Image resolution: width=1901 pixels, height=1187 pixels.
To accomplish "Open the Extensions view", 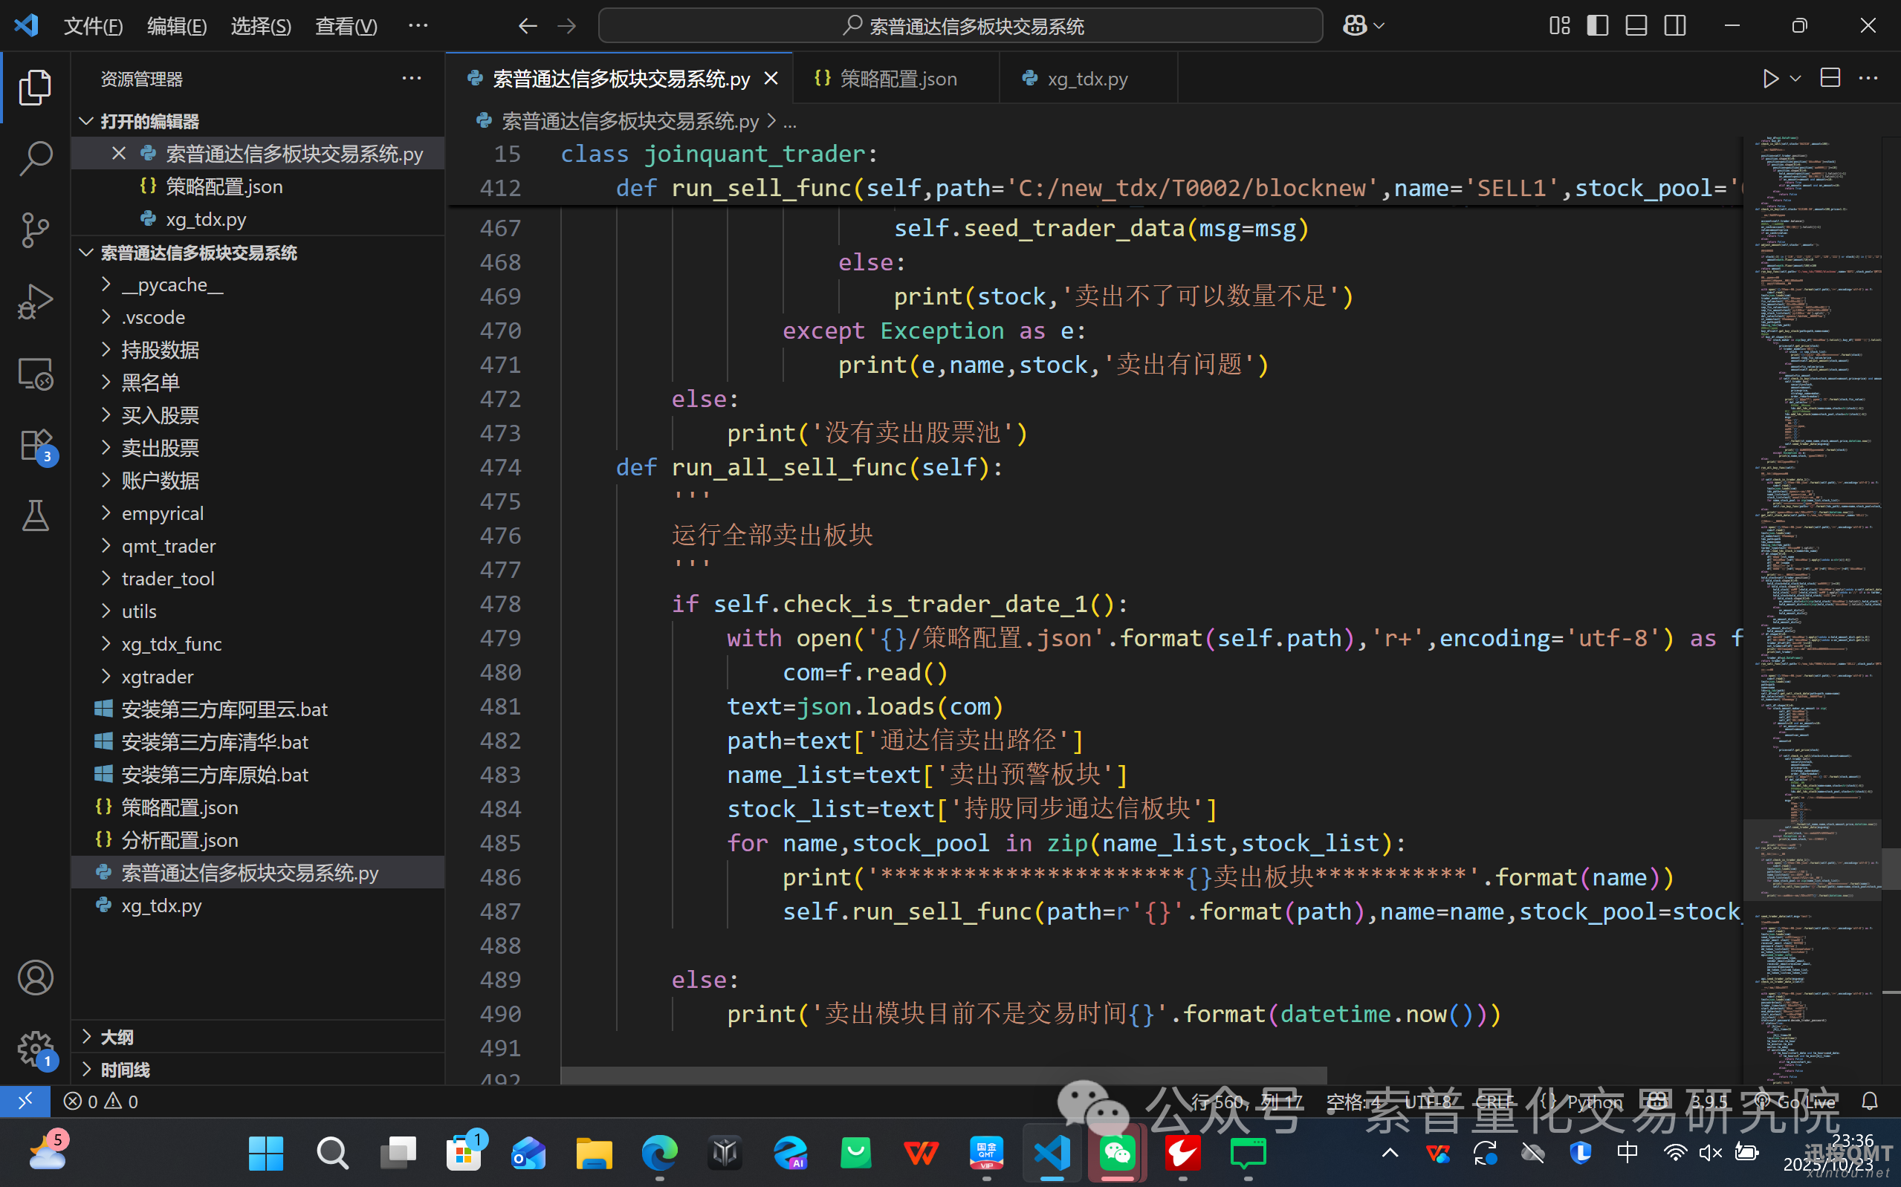I will click(x=36, y=446).
